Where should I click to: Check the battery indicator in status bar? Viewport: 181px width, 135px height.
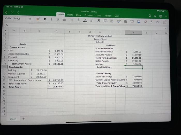[165, 11]
